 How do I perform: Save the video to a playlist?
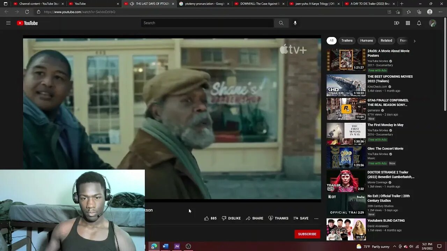coord(301,218)
